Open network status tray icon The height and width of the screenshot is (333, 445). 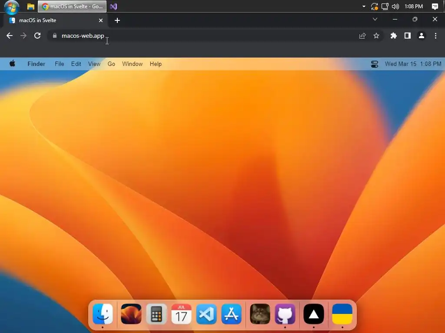tap(385, 7)
